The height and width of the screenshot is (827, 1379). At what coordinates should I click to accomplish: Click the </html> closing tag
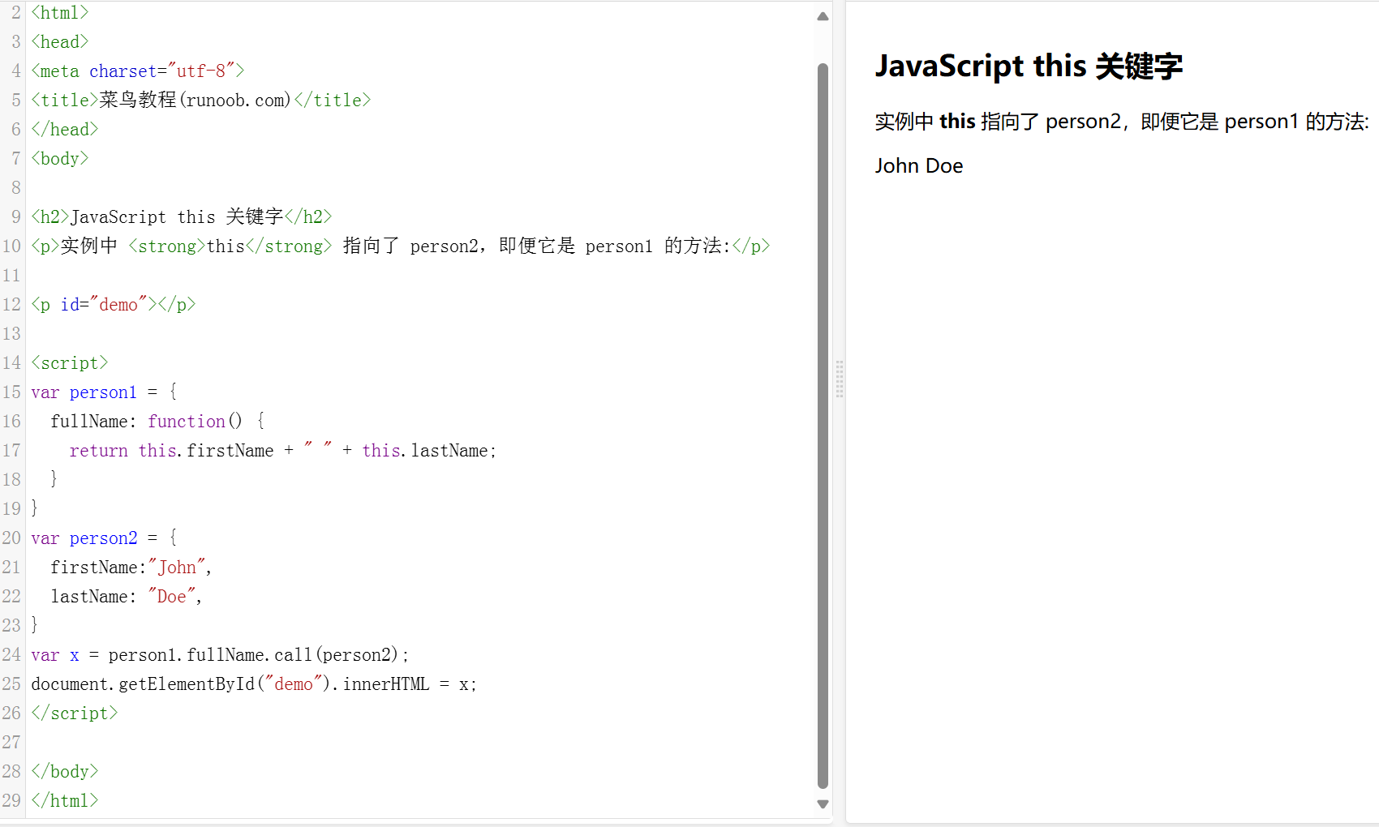[65, 801]
